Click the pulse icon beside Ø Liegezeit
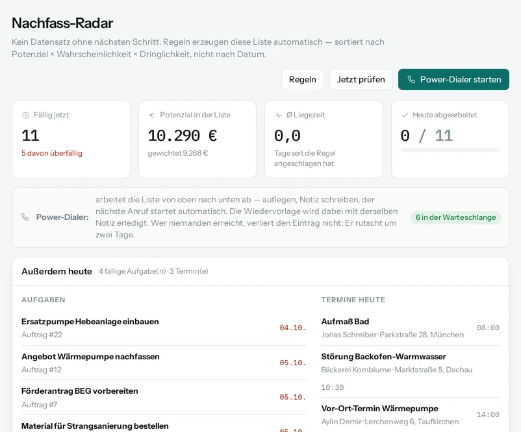This screenshot has height=432, width=521. 278,115
